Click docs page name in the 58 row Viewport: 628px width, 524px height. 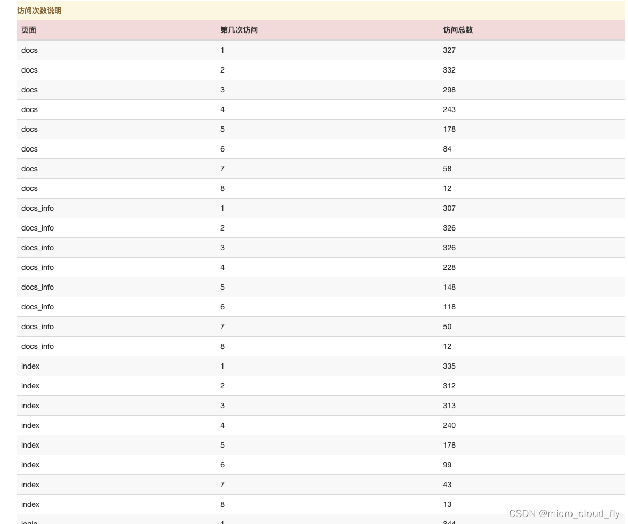pos(29,169)
